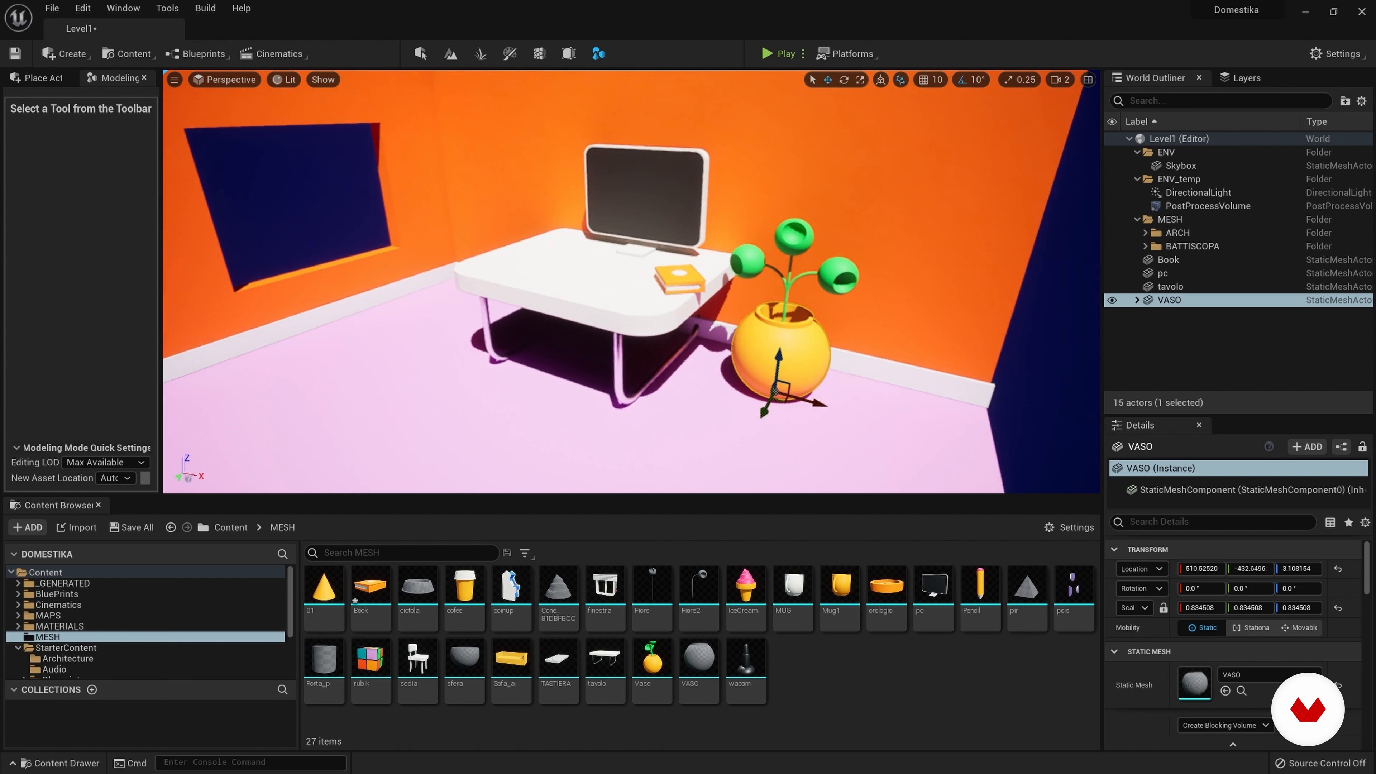
Task: Set Mobility to Static
Action: pyautogui.click(x=1203, y=628)
